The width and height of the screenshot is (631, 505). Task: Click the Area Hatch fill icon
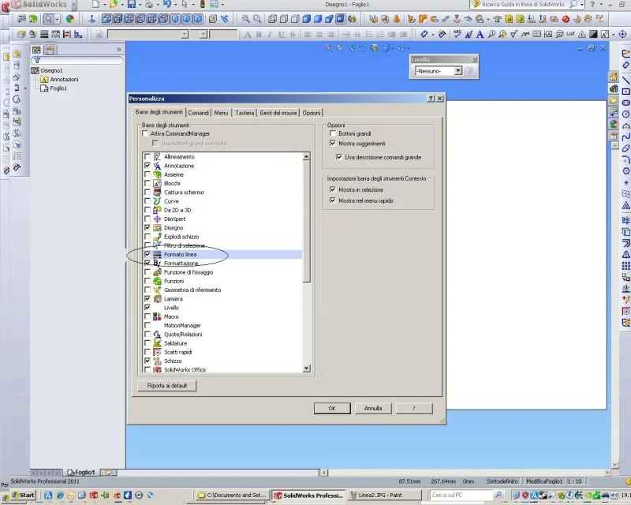tap(593, 34)
